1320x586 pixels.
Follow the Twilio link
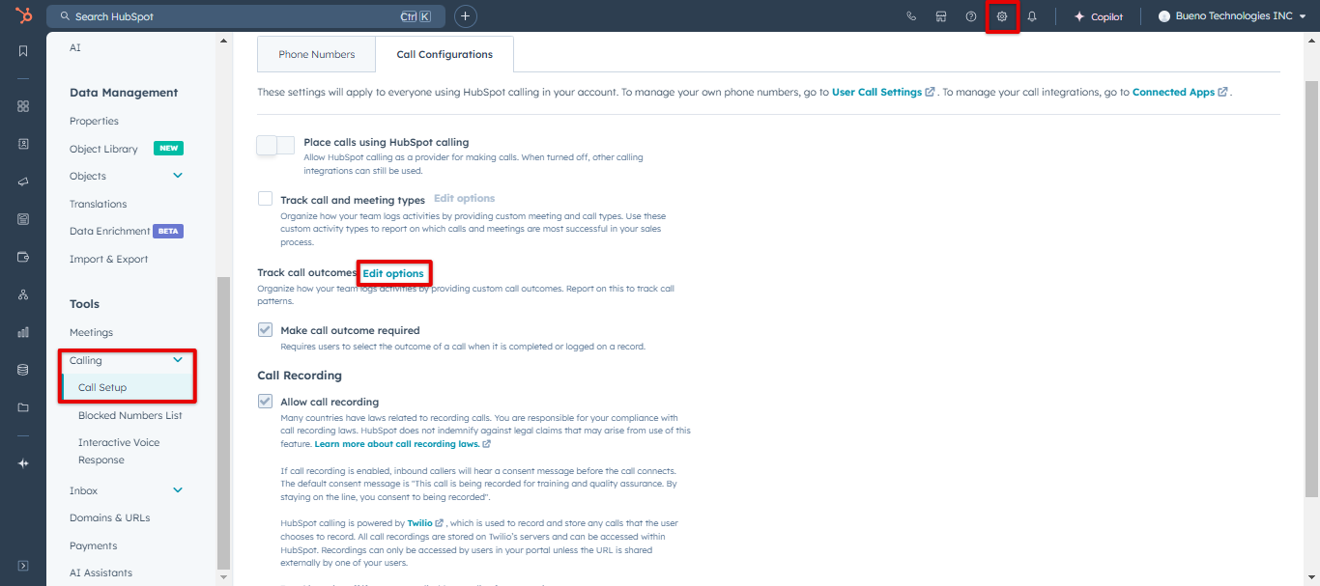coord(419,523)
